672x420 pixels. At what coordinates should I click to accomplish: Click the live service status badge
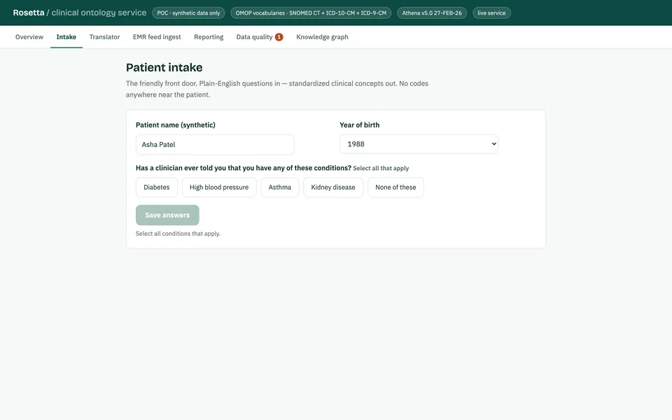tap(491, 13)
